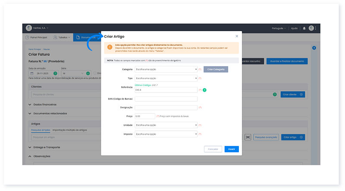Expand the Documentos relacionados section
The width and height of the screenshot is (345, 191).
(x=50, y=113)
